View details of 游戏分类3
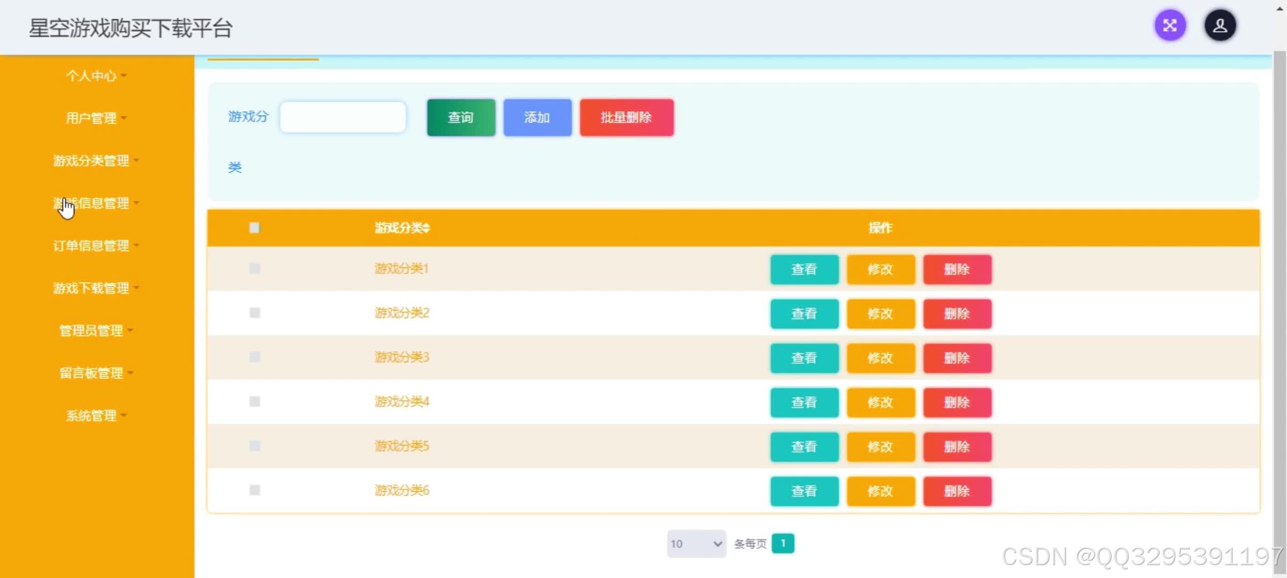Screen dimensions: 1287x578 pos(805,359)
